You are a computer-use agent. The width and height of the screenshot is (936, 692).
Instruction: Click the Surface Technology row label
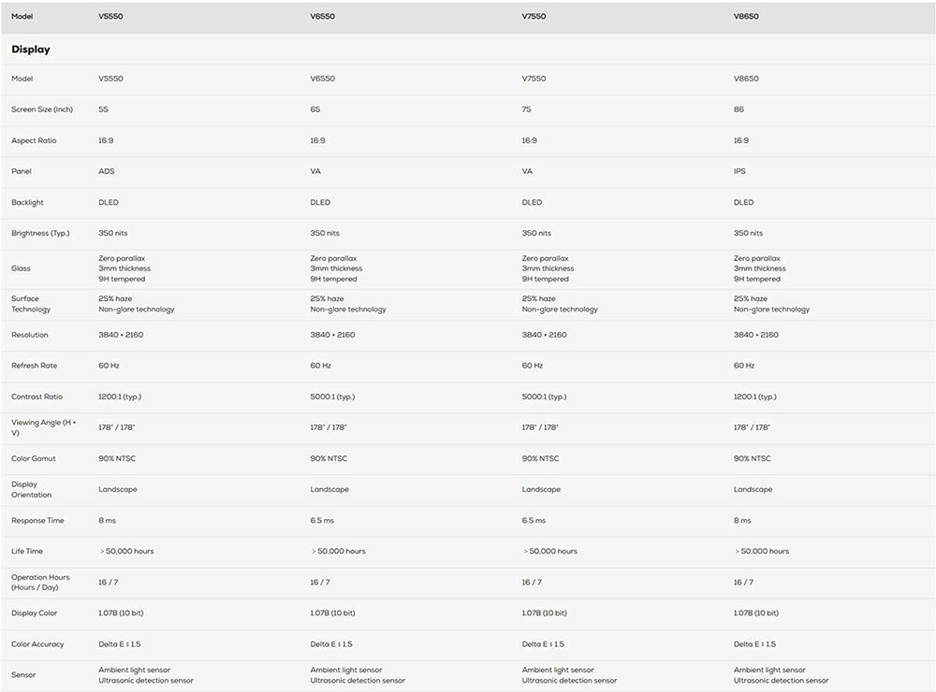pyautogui.click(x=31, y=304)
